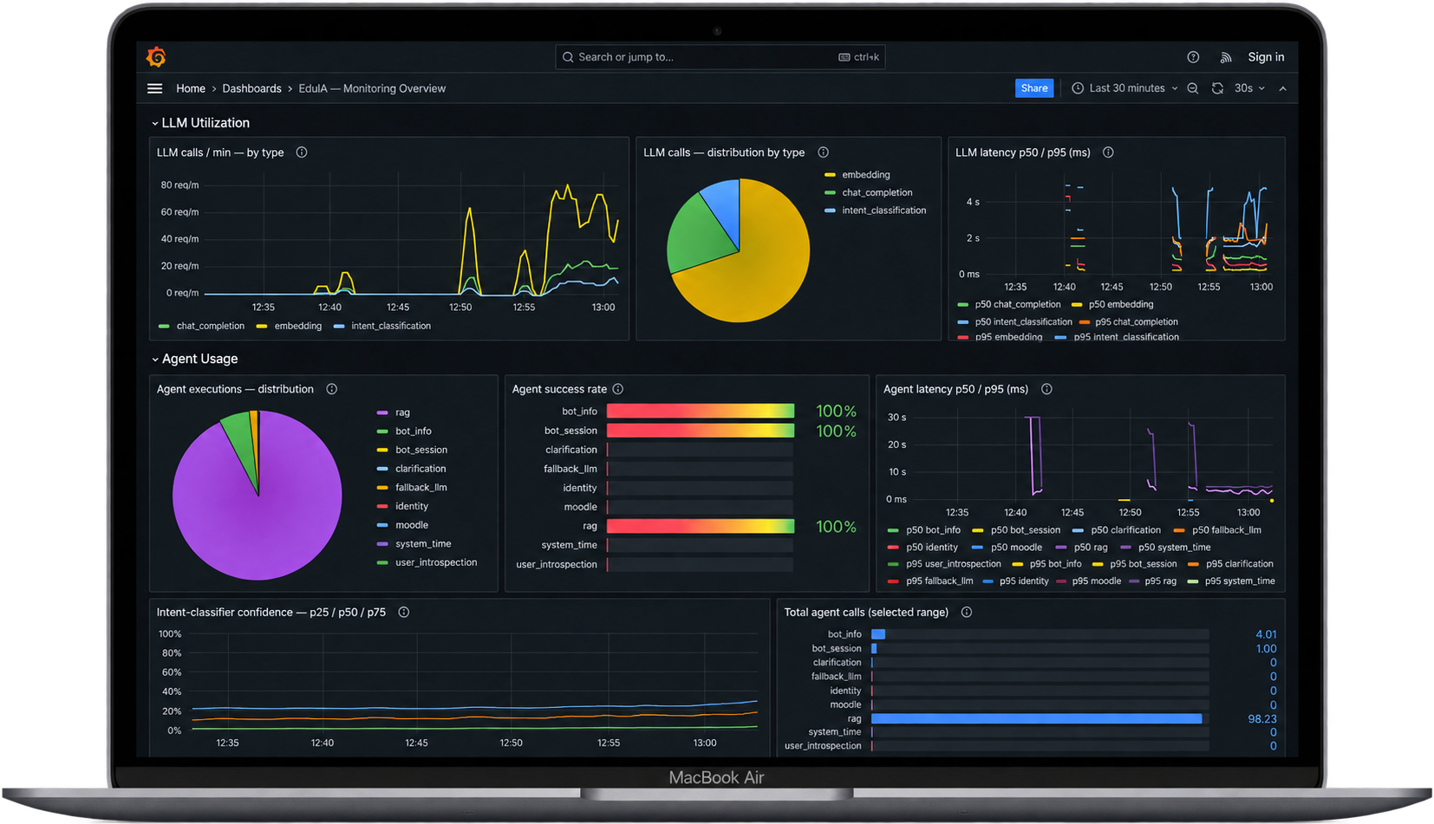Screen dimensions: 1434x824
Task: Open the hamburger navigation menu
Action: 155,88
